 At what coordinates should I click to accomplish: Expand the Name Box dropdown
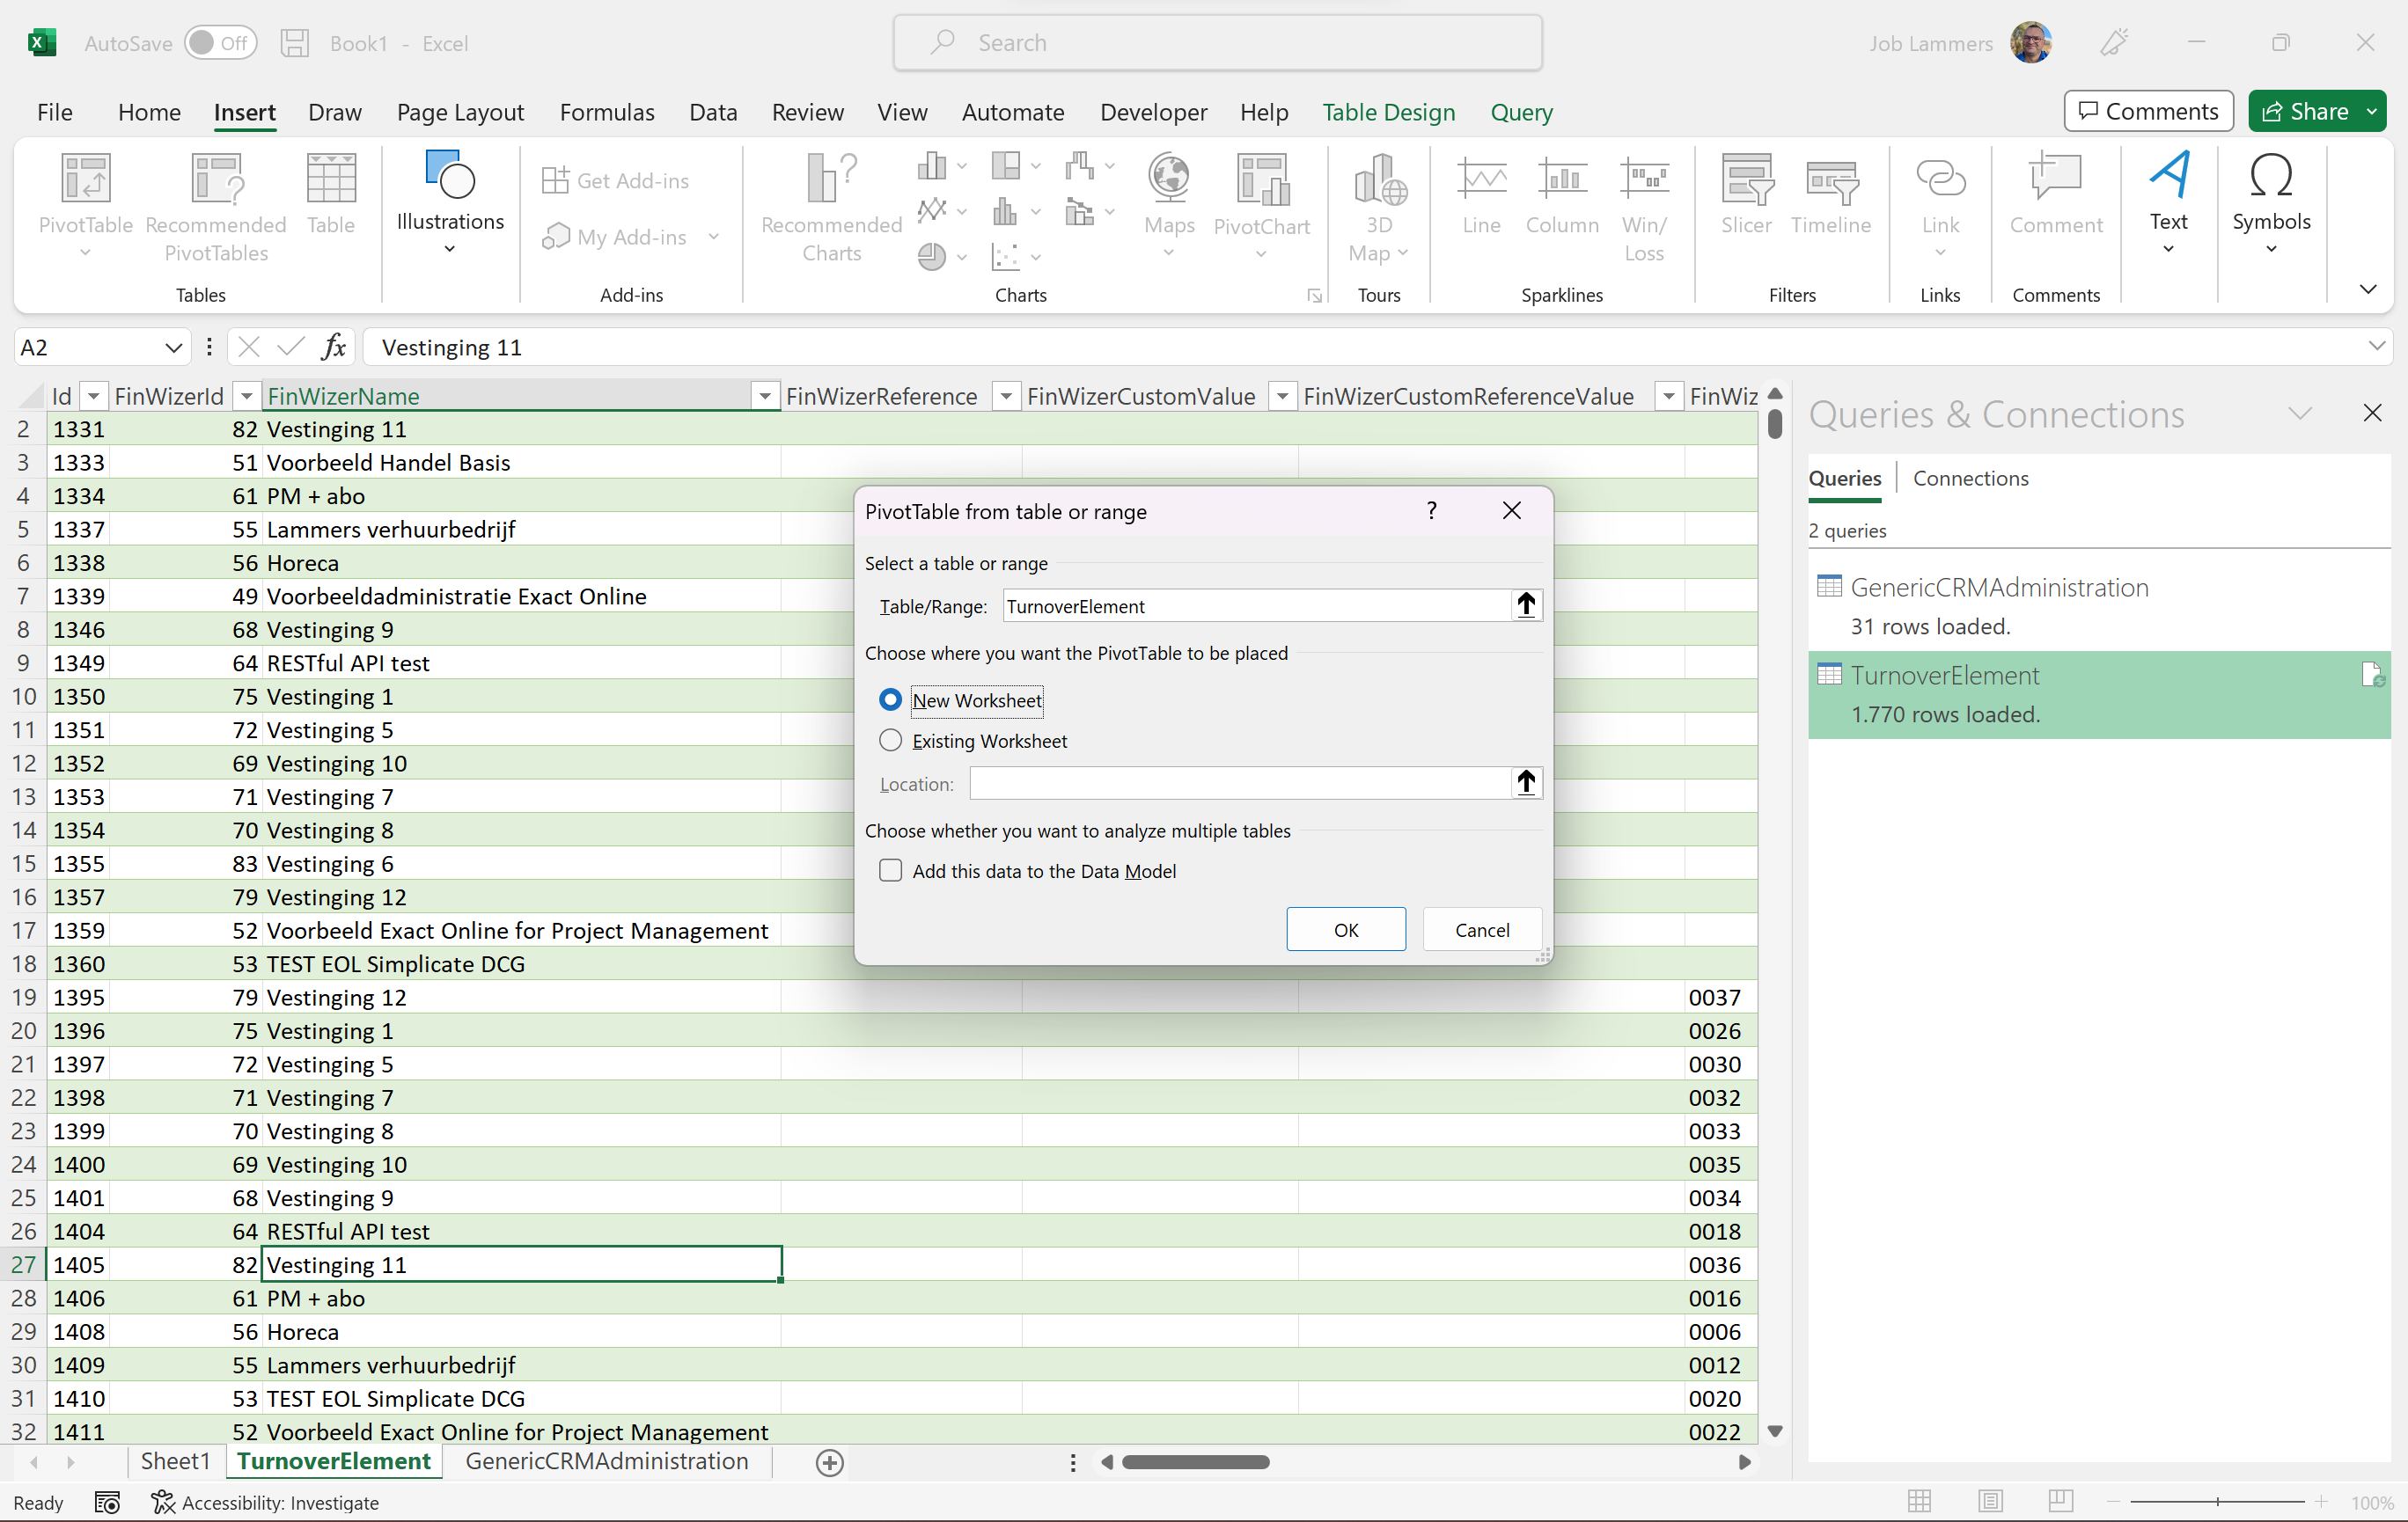tap(173, 347)
